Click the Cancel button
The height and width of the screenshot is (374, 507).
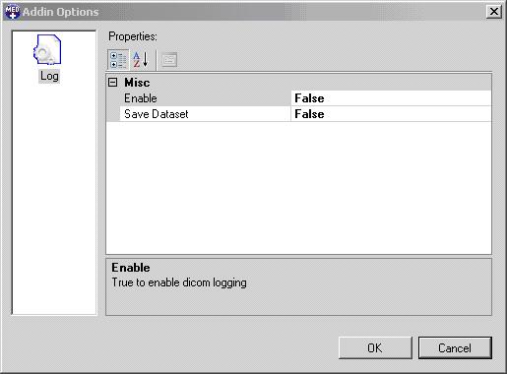pyautogui.click(x=455, y=347)
